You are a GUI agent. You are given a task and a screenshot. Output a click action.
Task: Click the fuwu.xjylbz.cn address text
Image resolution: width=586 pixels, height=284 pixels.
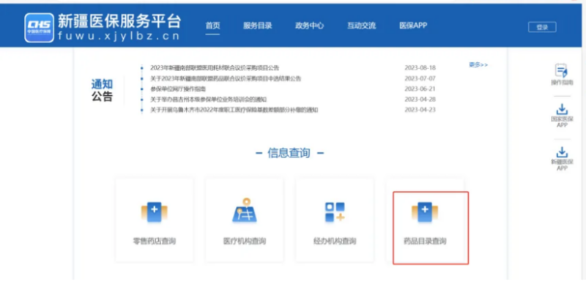tap(119, 36)
